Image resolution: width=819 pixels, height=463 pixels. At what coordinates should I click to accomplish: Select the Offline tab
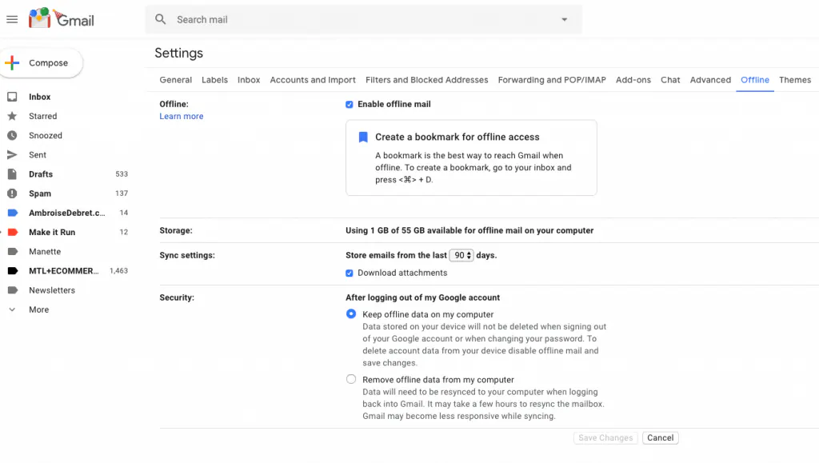(755, 80)
